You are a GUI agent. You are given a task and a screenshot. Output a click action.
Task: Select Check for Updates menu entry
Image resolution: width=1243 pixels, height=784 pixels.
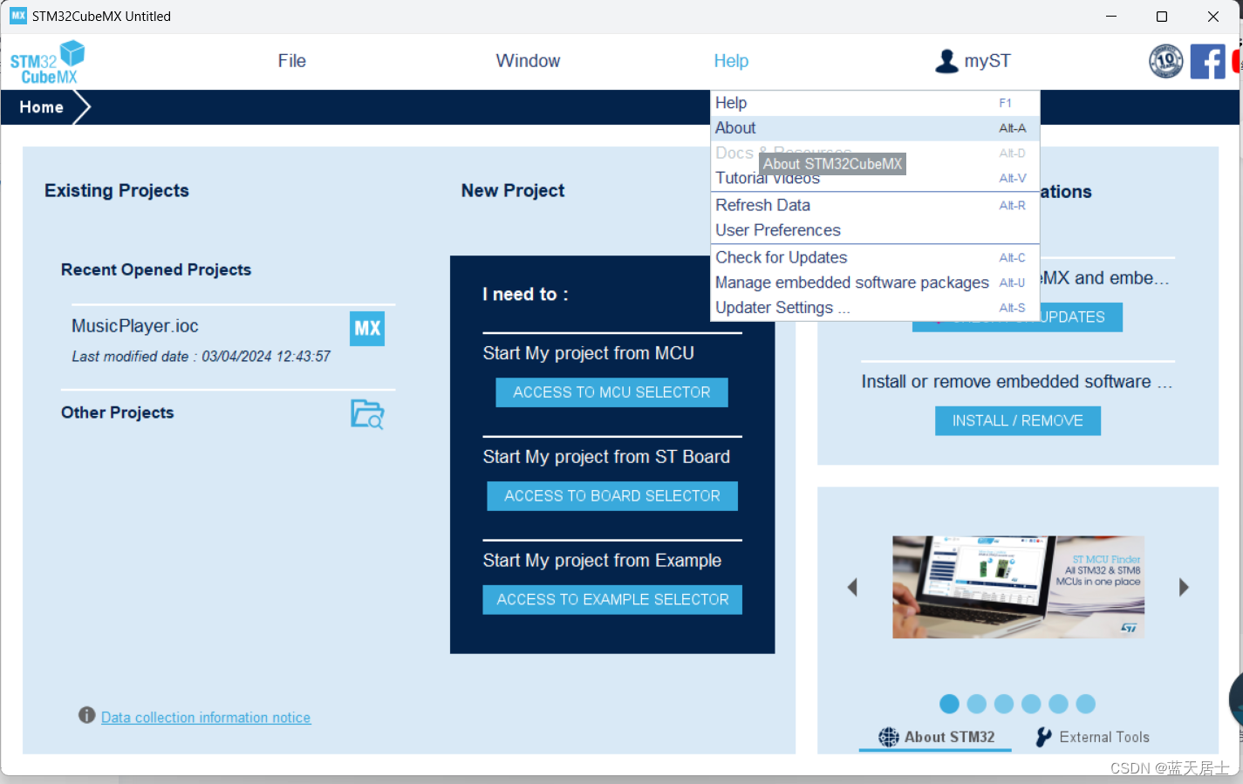coord(875,257)
